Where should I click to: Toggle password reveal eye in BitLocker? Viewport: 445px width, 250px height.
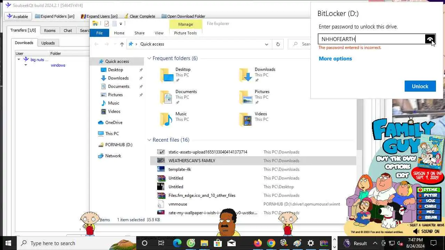pos(430,39)
